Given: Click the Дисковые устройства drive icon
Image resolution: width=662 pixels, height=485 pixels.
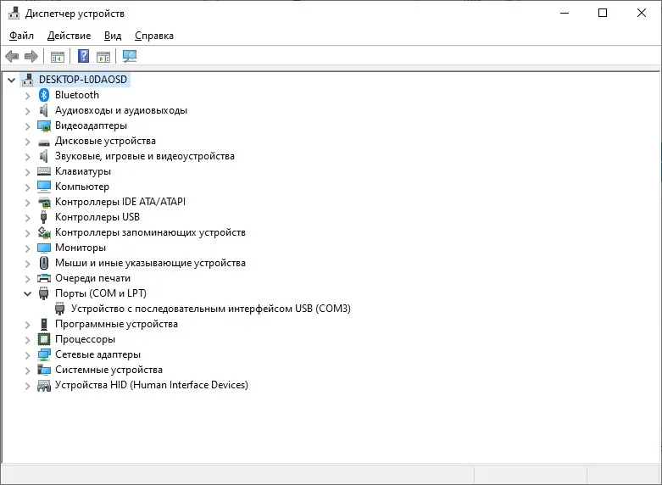Looking at the screenshot, I should tap(44, 142).
